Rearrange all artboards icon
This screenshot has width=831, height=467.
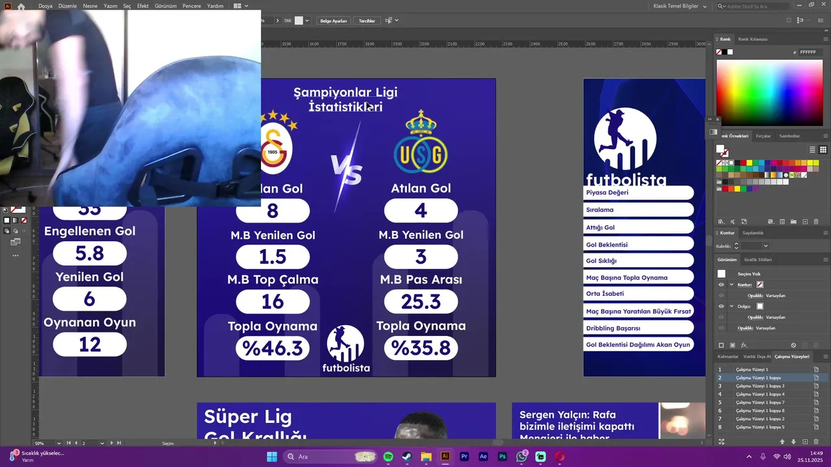click(721, 442)
